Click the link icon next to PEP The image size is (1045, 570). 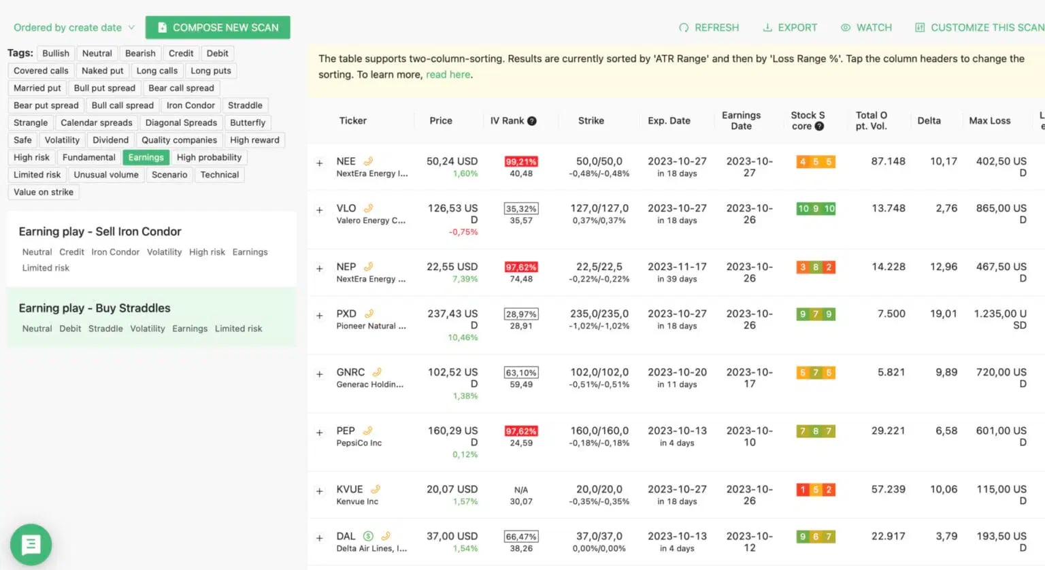(x=368, y=431)
